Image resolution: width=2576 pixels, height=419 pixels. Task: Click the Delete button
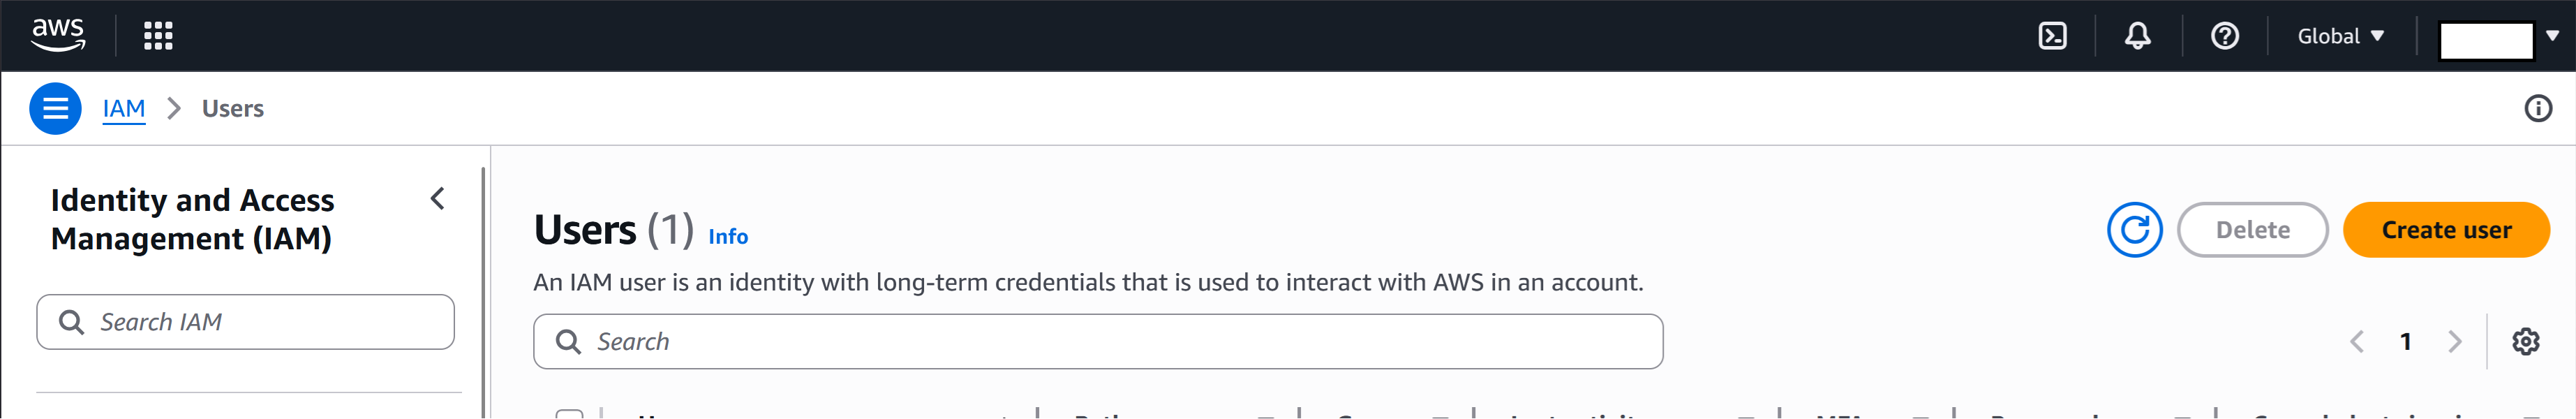coord(2252,230)
